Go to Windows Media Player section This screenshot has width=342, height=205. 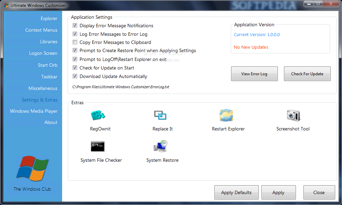33,111
